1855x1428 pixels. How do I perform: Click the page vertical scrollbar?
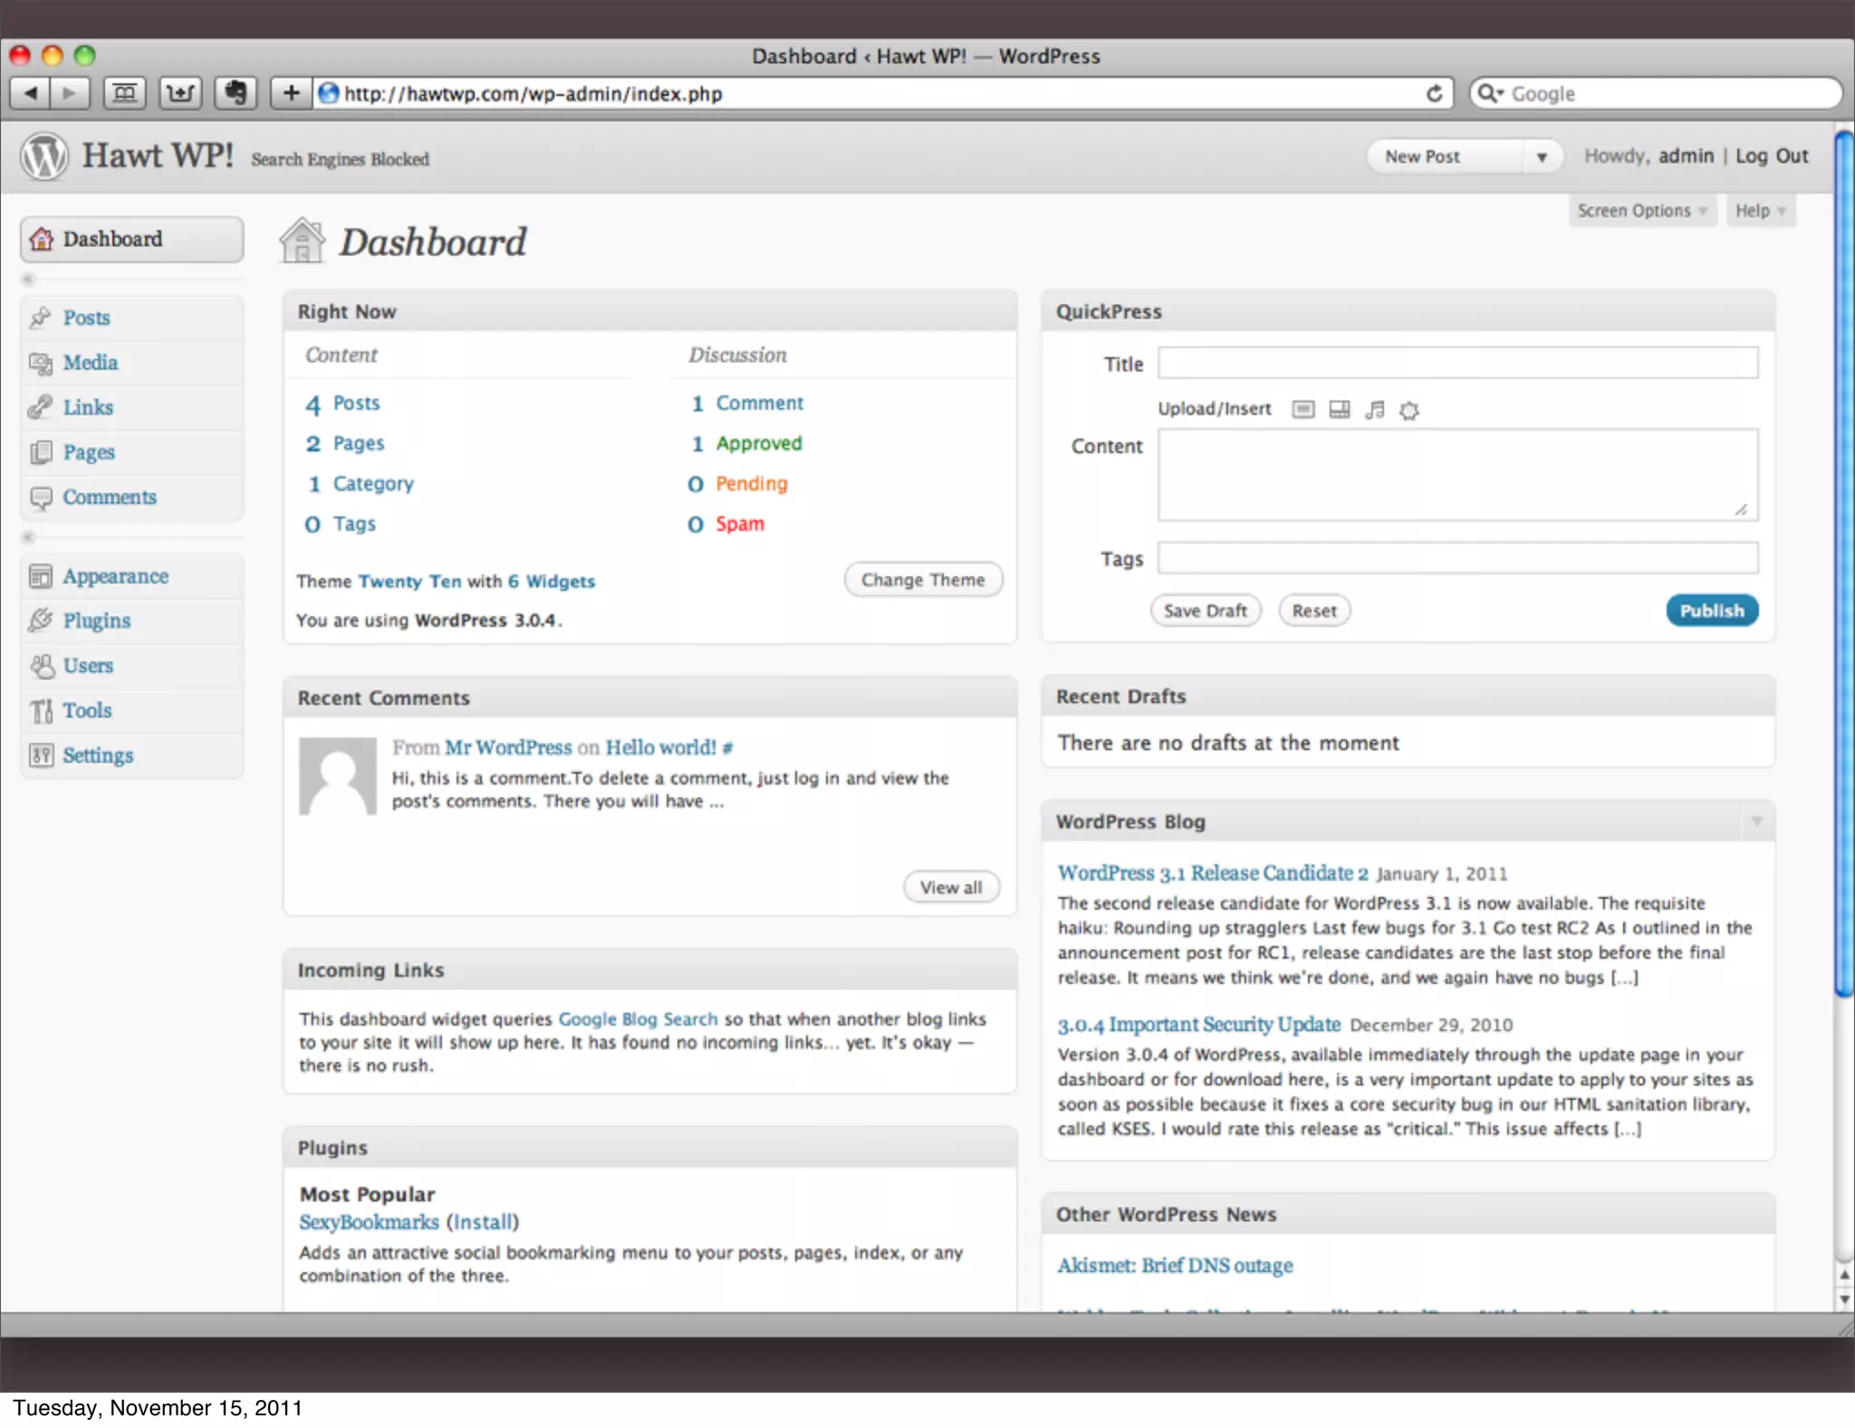coord(1843,562)
